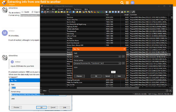Open the Filter dropdown arrow

point(167,91)
